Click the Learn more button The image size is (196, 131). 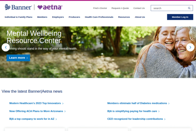tap(18, 58)
